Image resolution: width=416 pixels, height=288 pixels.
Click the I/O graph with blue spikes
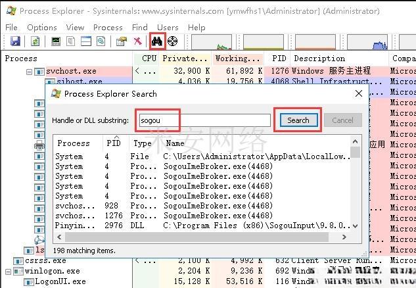point(367,42)
